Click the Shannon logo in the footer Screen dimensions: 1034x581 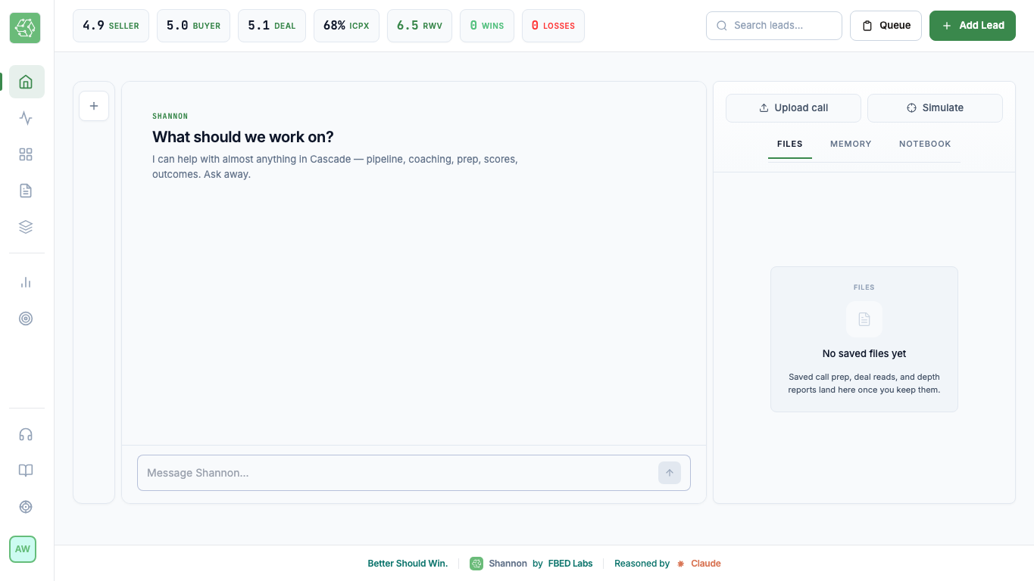(x=476, y=564)
